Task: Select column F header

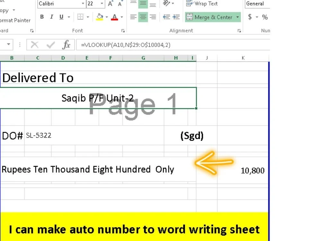Action: point(110,58)
